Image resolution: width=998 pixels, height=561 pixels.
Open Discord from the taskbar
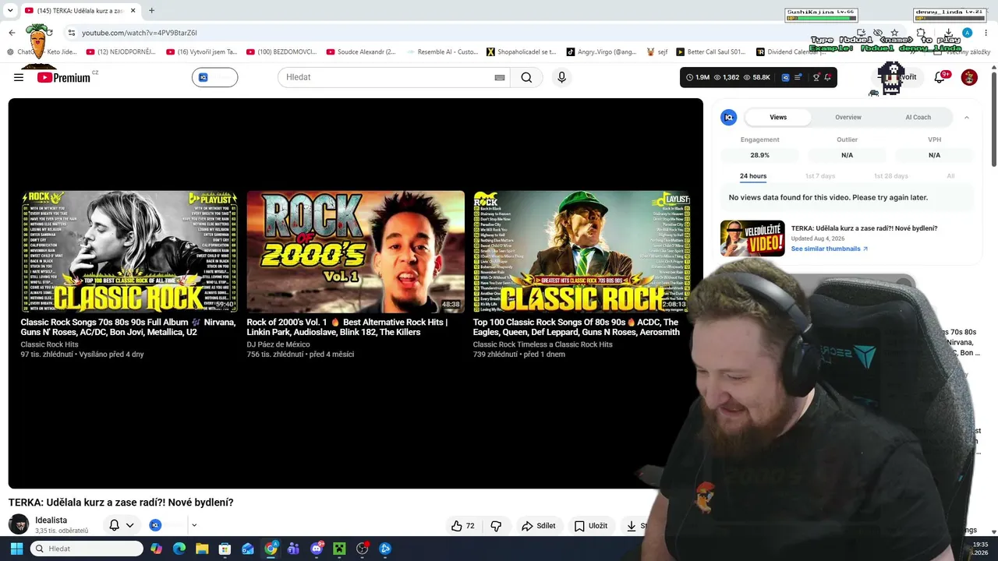click(x=317, y=549)
